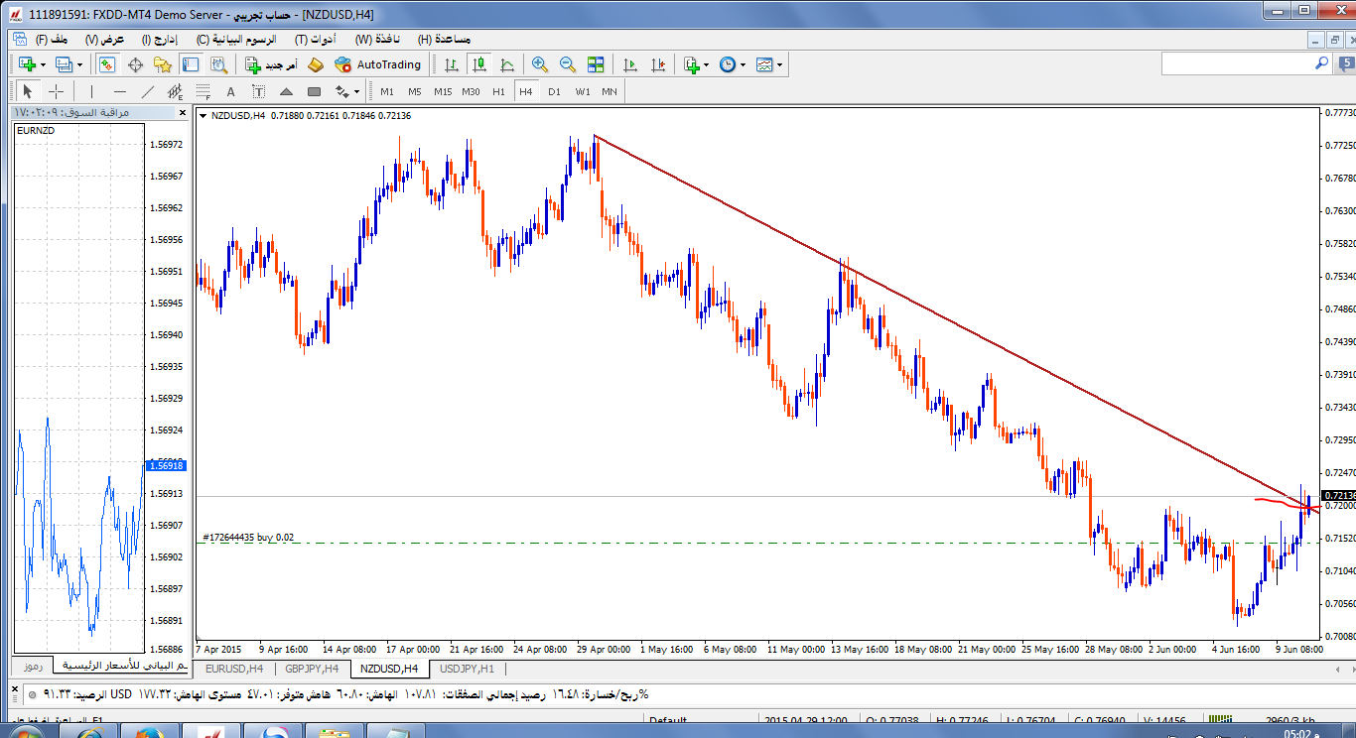
Task: Select the text label T tool
Action: pos(259,91)
